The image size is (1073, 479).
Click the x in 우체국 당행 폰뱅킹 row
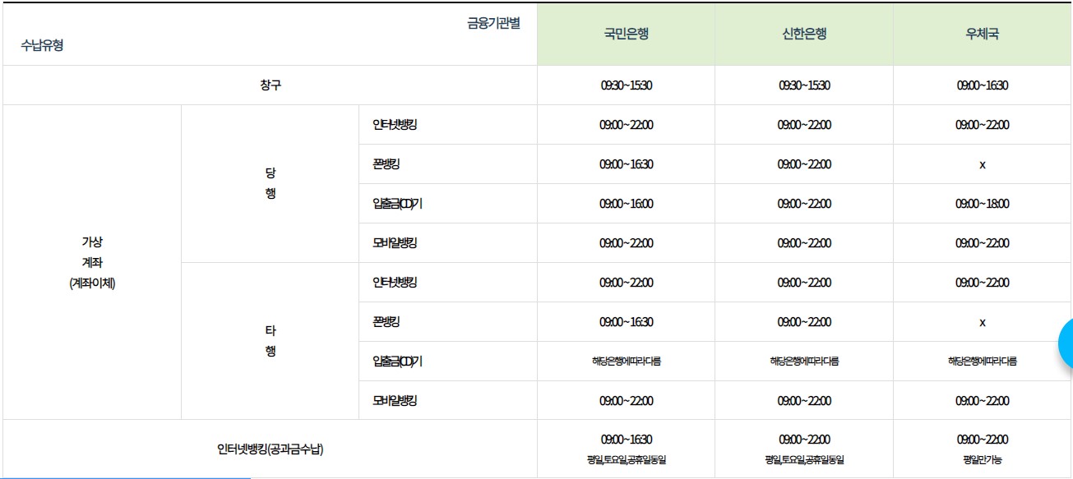coord(983,165)
